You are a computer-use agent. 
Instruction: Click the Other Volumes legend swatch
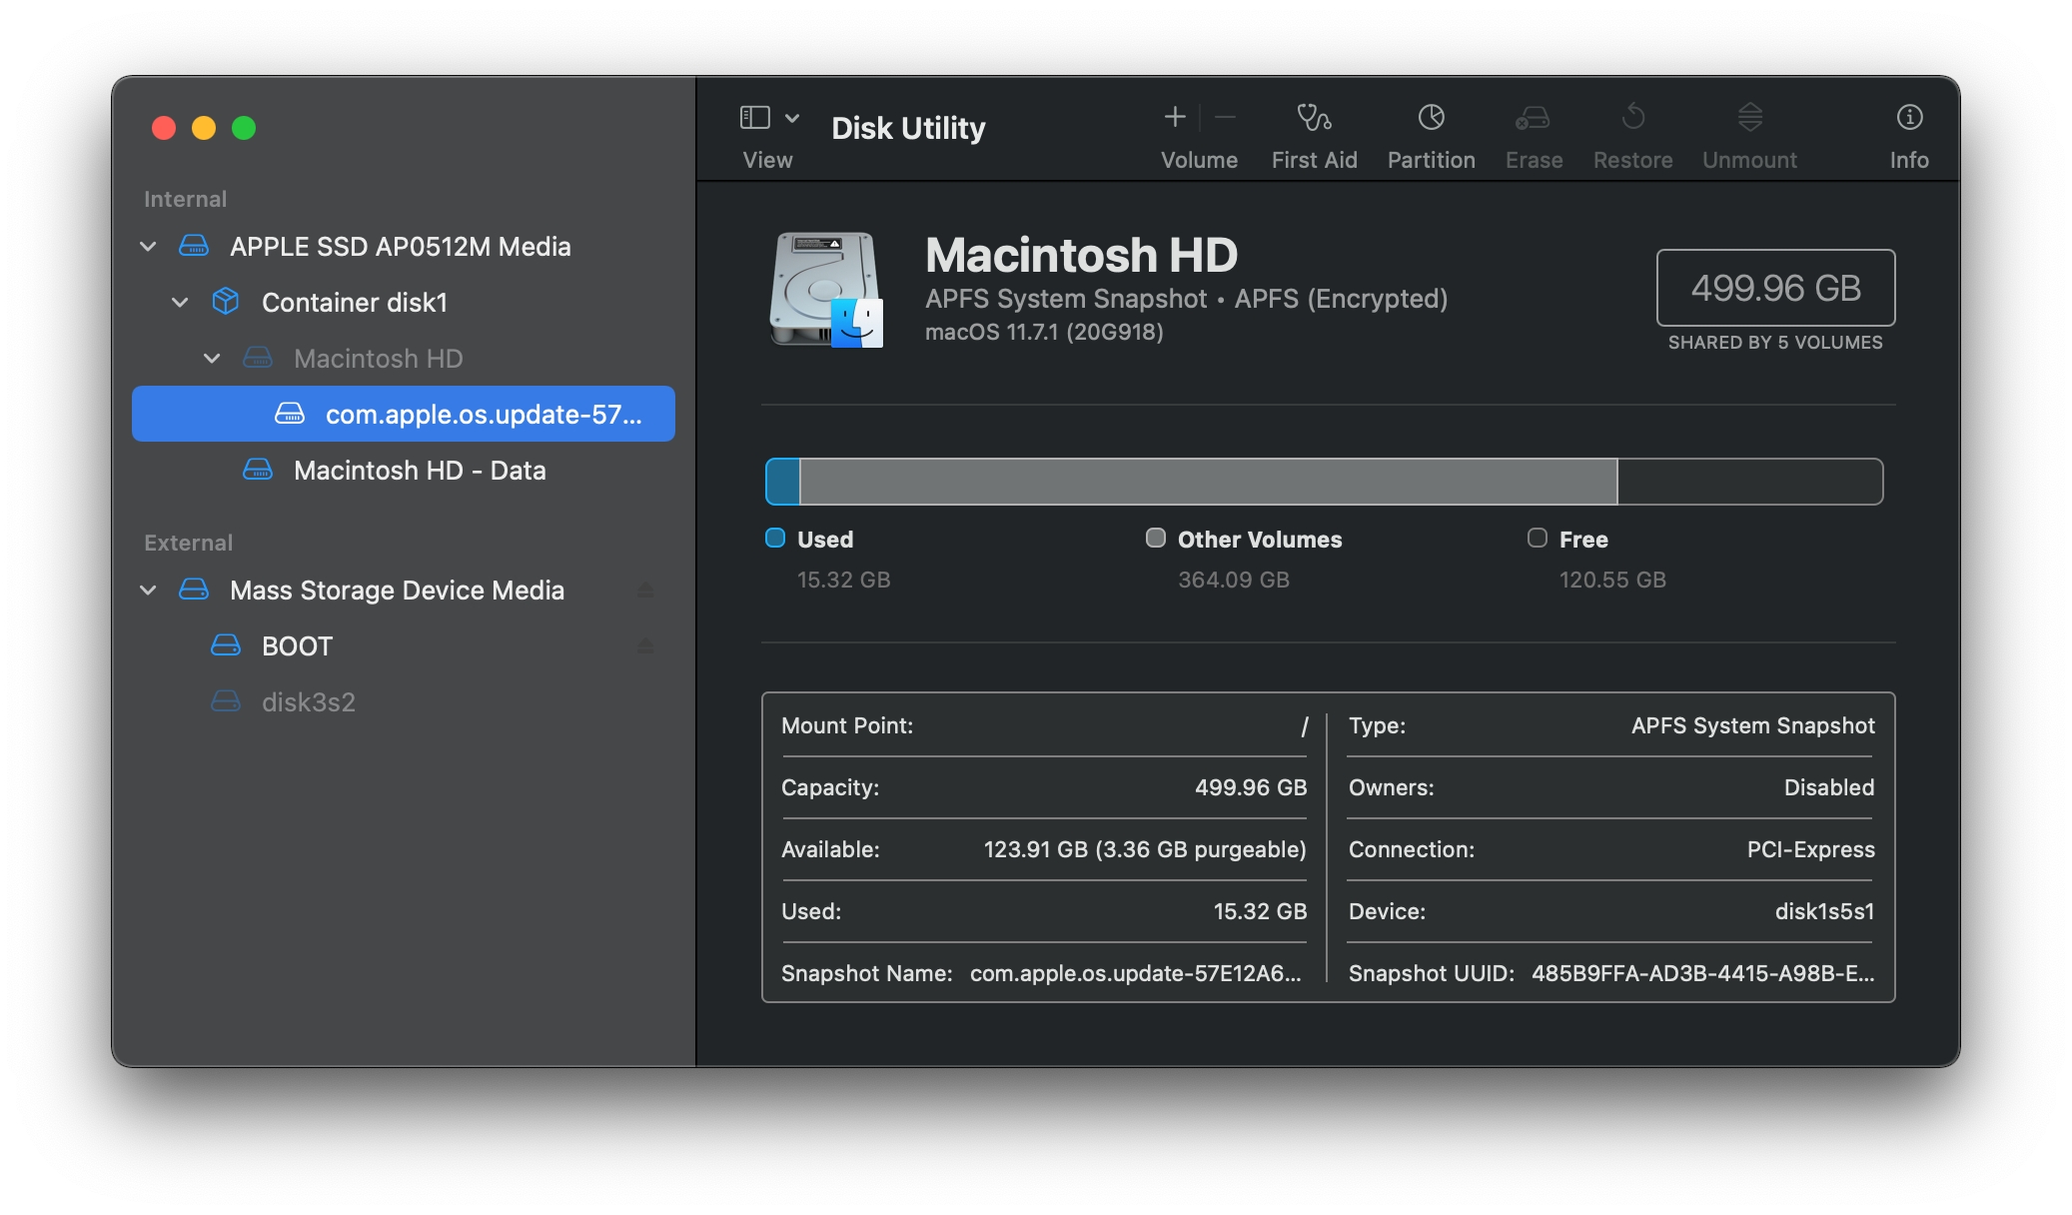point(1156,539)
